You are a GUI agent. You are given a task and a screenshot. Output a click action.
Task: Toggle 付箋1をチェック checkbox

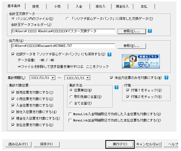pyautogui.click(x=128, y=90)
